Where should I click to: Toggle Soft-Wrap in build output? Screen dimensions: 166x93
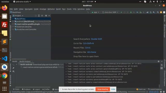pyautogui.click(x=162, y=65)
